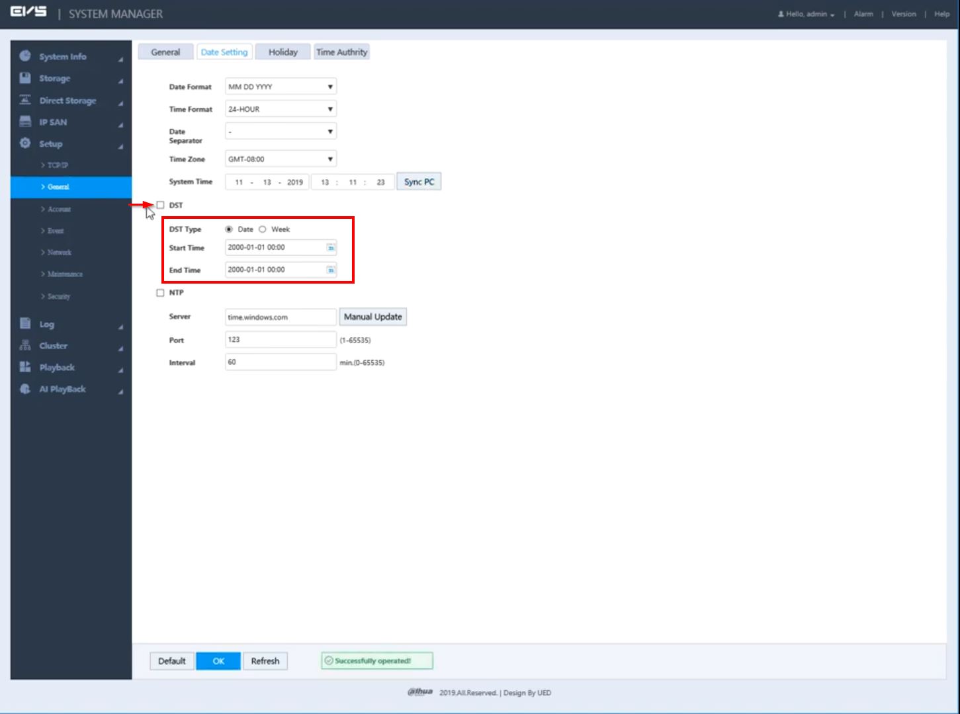Screen dimensions: 960x714
Task: Switch to the General tab
Action: pos(165,52)
